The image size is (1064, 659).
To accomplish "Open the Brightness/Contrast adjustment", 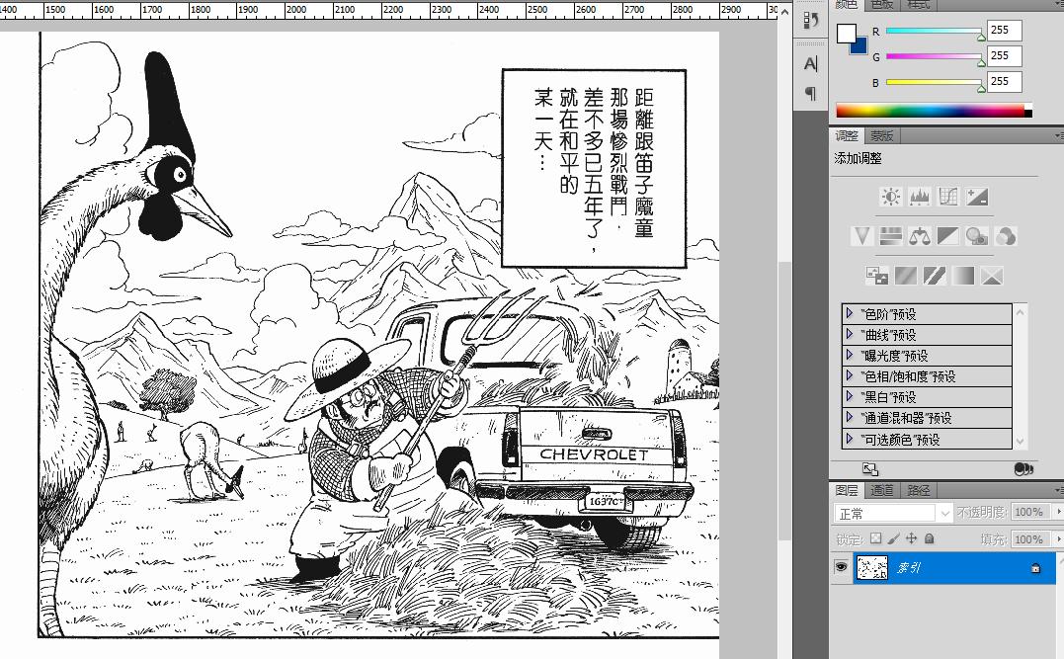I will (888, 196).
